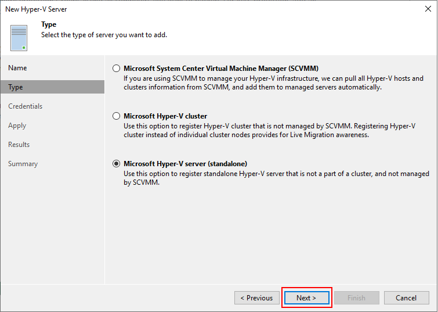
Task: Select the standalone Hyper-V server radio button
Action: click(x=116, y=164)
